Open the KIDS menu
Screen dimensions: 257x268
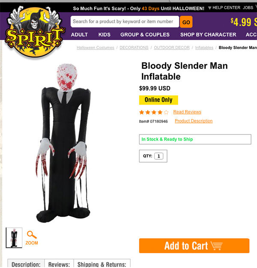pos(105,35)
